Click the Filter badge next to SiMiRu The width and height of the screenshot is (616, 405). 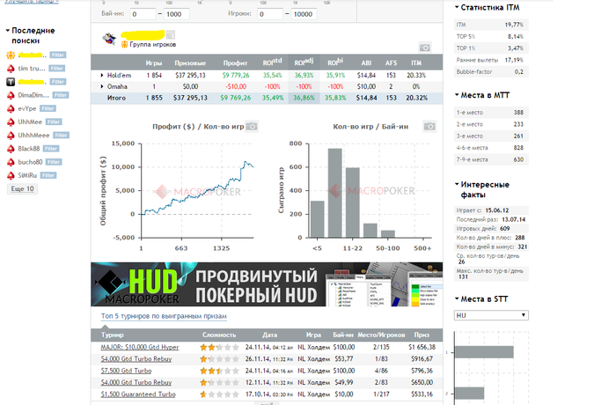48,175
